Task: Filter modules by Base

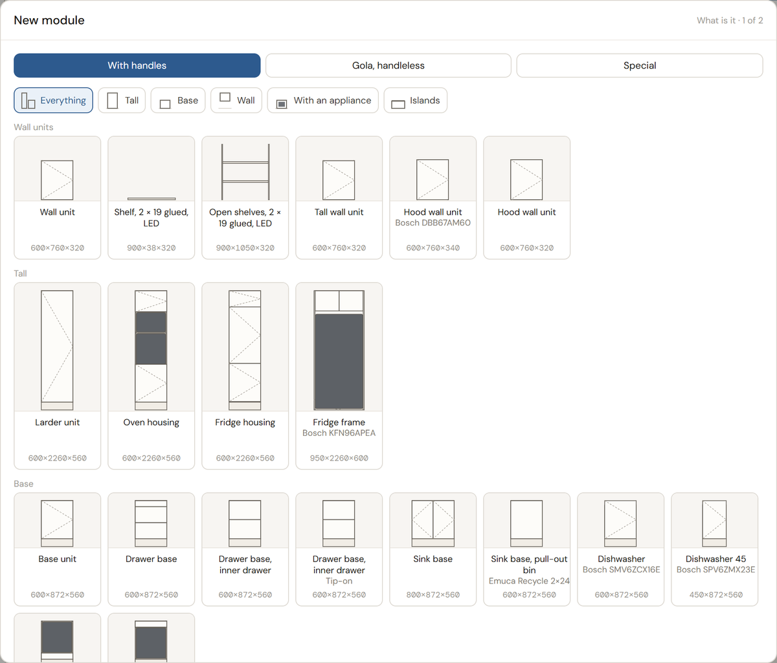Action: (x=178, y=100)
